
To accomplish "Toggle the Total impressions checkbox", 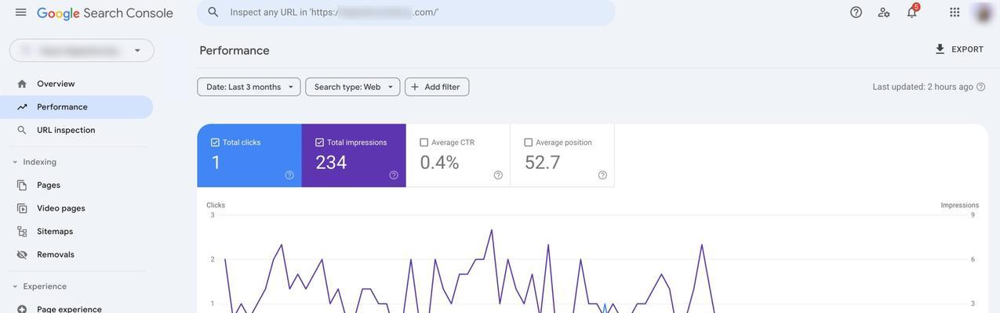I will coord(319,142).
